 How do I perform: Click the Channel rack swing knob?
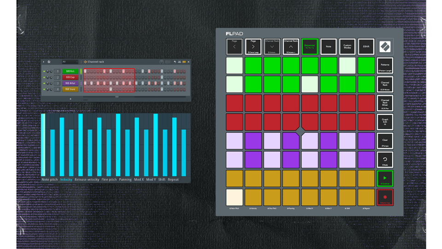tap(162, 62)
